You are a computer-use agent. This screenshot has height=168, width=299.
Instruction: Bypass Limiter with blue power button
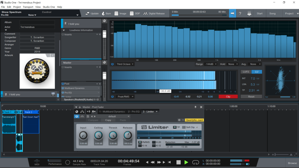77,116
